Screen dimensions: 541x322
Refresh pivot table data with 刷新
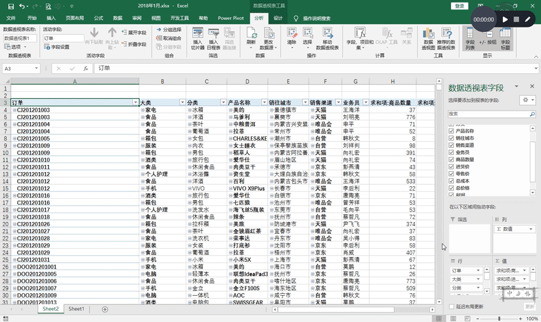[x=251, y=38]
